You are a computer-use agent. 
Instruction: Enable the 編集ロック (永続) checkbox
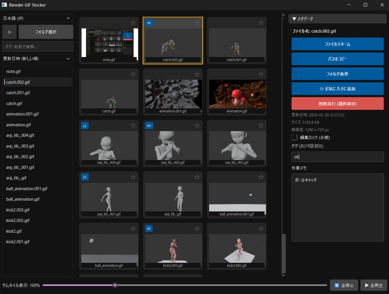294,137
